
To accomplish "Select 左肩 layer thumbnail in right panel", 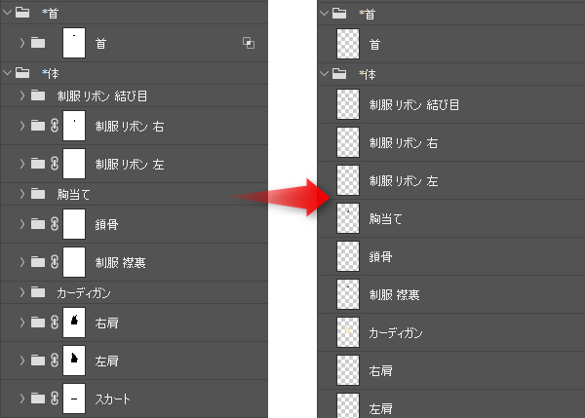I will [x=348, y=405].
